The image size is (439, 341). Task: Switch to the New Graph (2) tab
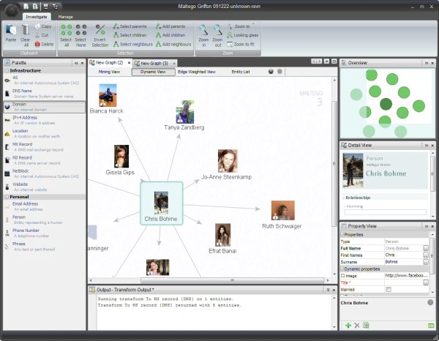[111, 63]
